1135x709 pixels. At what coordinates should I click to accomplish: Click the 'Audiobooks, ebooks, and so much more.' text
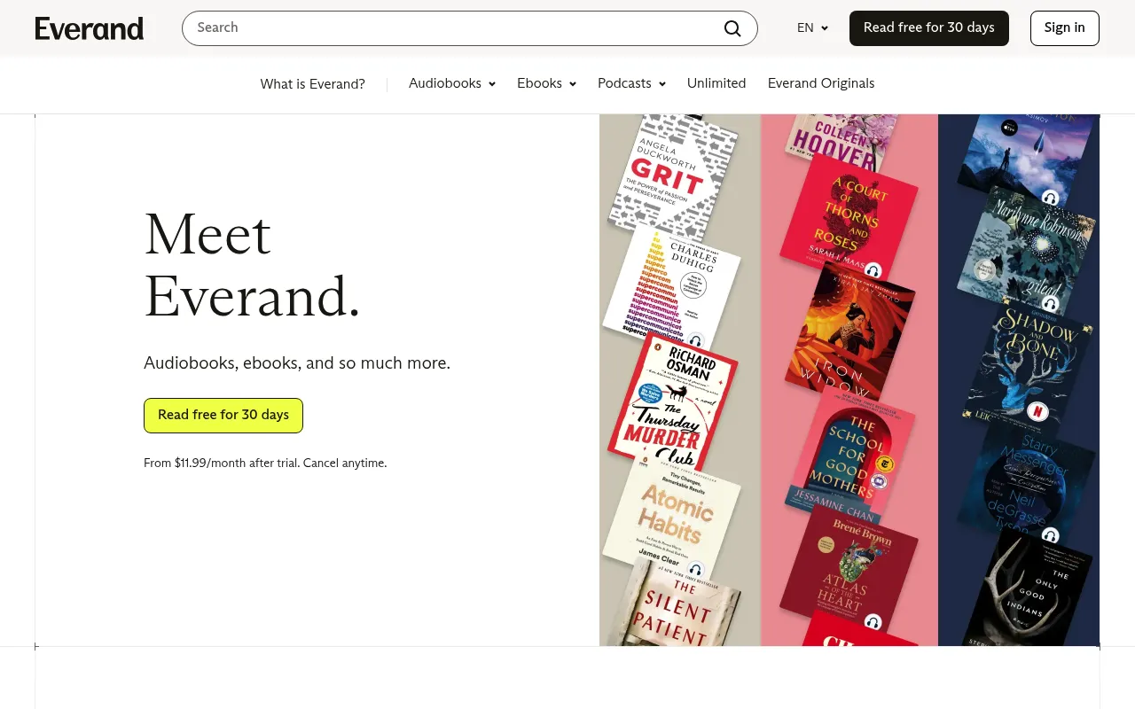(297, 363)
